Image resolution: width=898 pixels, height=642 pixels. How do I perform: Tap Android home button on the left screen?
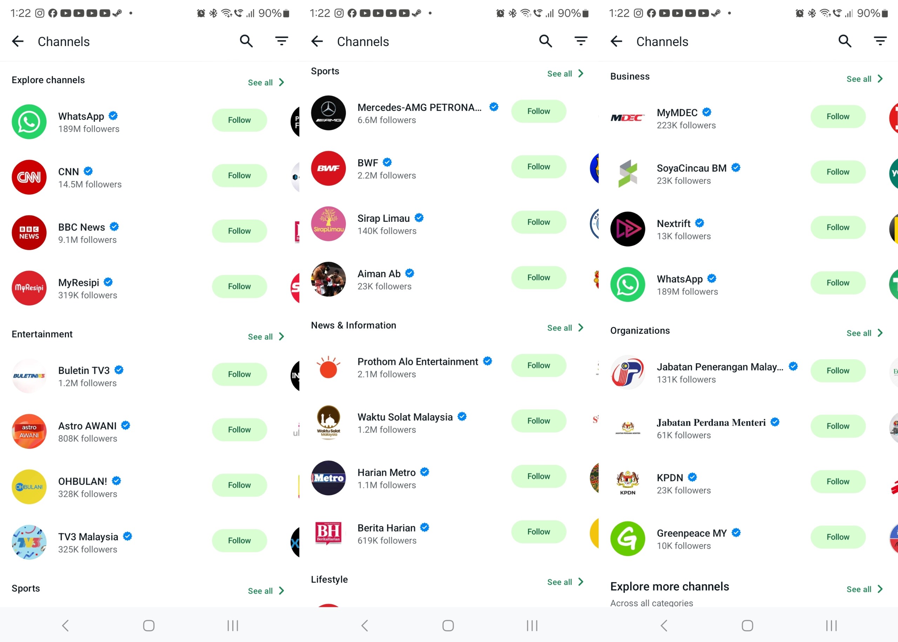pyautogui.click(x=149, y=626)
